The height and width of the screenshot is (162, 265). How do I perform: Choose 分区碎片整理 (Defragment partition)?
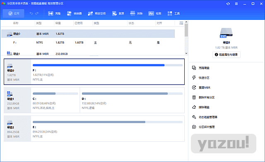click(203, 127)
